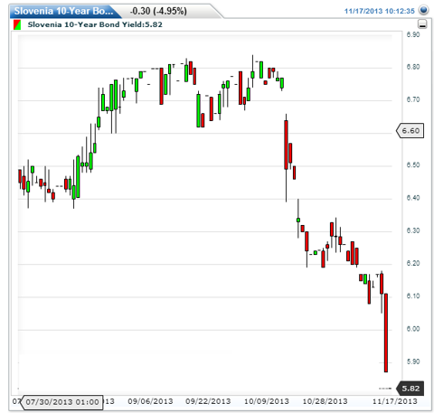Select the Slovenia 10-Year Bond tab
This screenshot has height=413, width=434.
pos(65,11)
